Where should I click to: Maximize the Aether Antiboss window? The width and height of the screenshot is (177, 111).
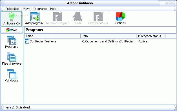pyautogui.click(x=170, y=3)
